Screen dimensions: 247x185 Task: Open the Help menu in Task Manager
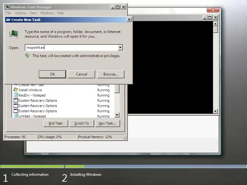click(60, 13)
